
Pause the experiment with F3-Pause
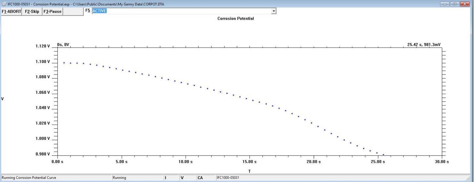52,11
